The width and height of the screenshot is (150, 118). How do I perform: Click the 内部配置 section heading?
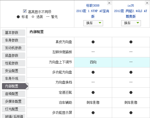(37, 32)
